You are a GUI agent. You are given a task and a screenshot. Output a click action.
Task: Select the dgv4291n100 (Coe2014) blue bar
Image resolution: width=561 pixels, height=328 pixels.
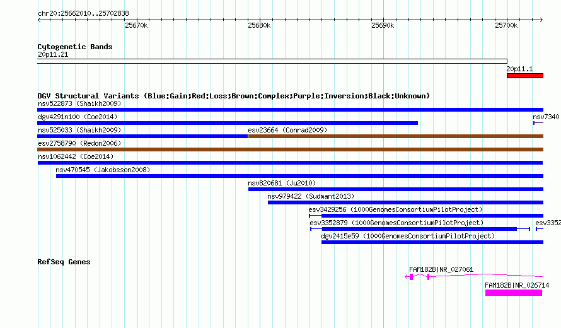click(228, 123)
